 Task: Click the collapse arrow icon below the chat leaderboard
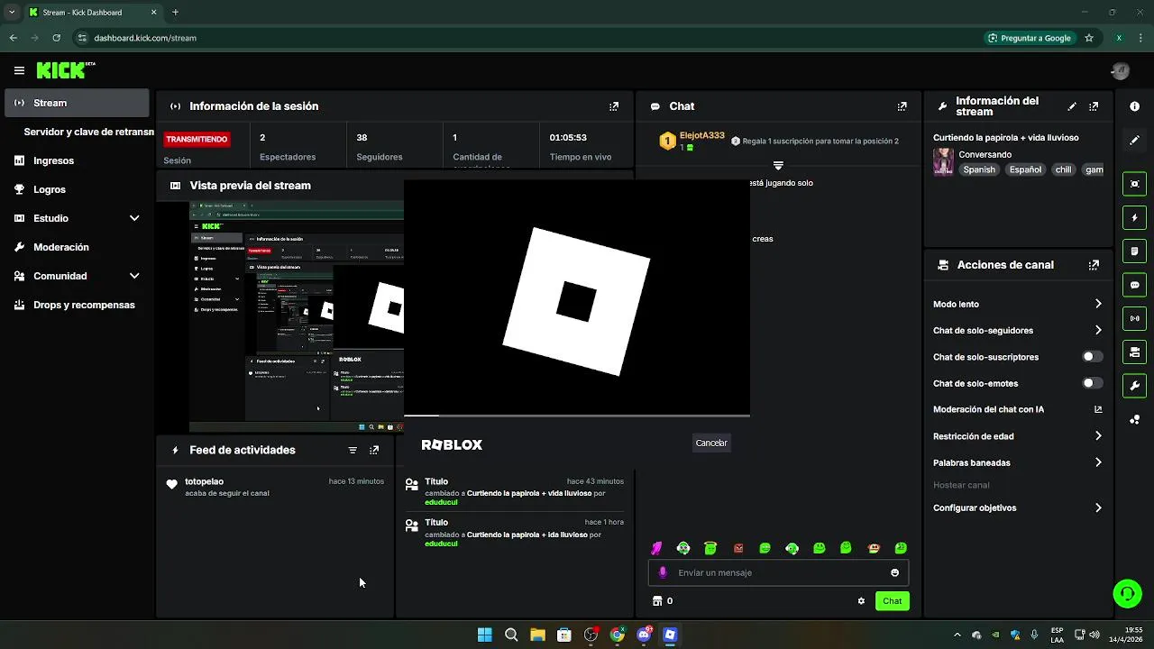778,166
